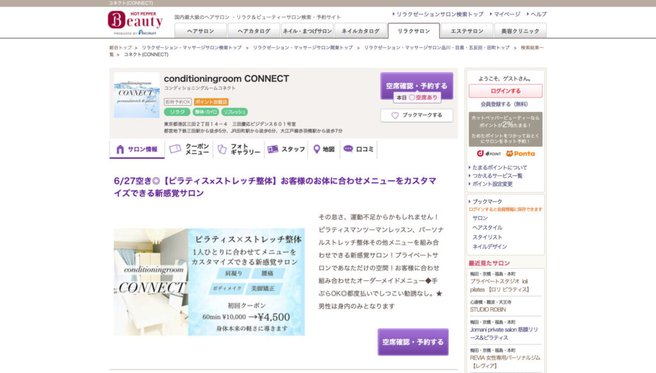This screenshot has width=656, height=373.
Task: Open bookmarked ヘアスタイル link
Action: tap(488, 228)
